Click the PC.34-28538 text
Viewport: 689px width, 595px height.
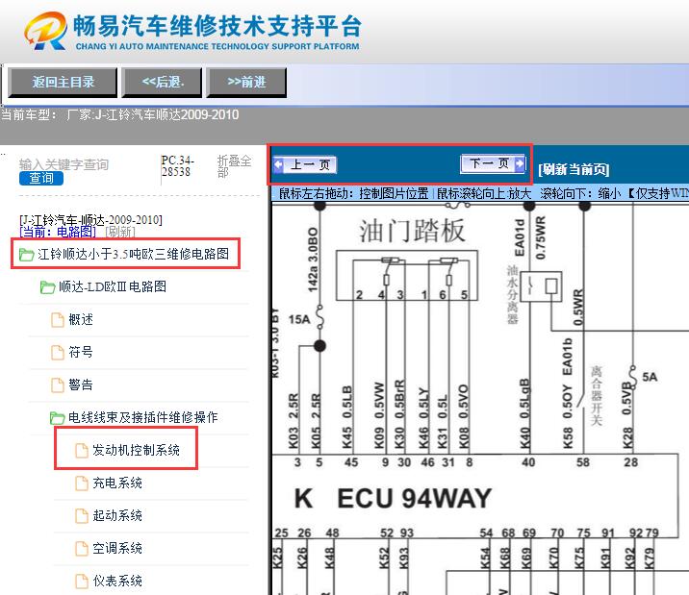(x=177, y=166)
